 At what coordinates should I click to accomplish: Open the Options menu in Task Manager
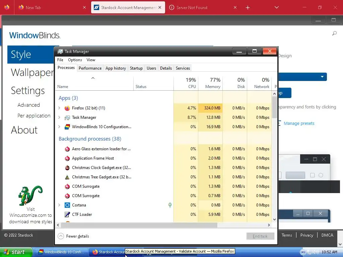75,60
